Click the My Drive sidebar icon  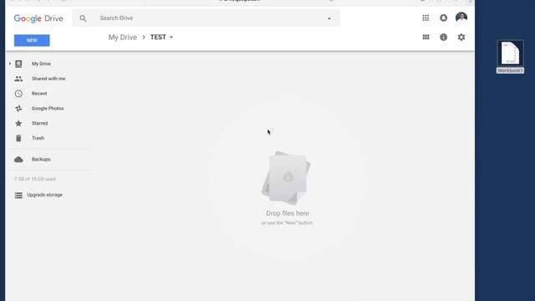[18, 64]
